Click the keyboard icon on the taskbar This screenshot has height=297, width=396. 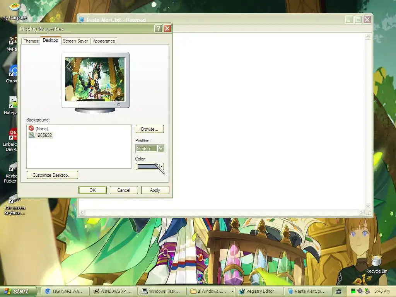[338, 291]
